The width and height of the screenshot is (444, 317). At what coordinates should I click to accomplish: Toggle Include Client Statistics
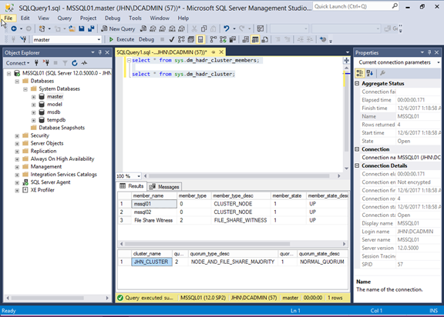point(233,39)
